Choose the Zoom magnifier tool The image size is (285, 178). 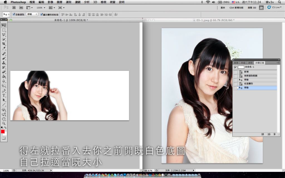[x=4, y=123]
